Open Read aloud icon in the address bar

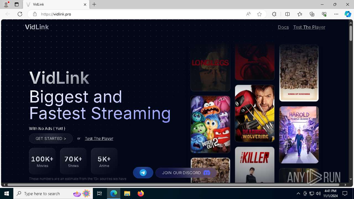pyautogui.click(x=248, y=14)
